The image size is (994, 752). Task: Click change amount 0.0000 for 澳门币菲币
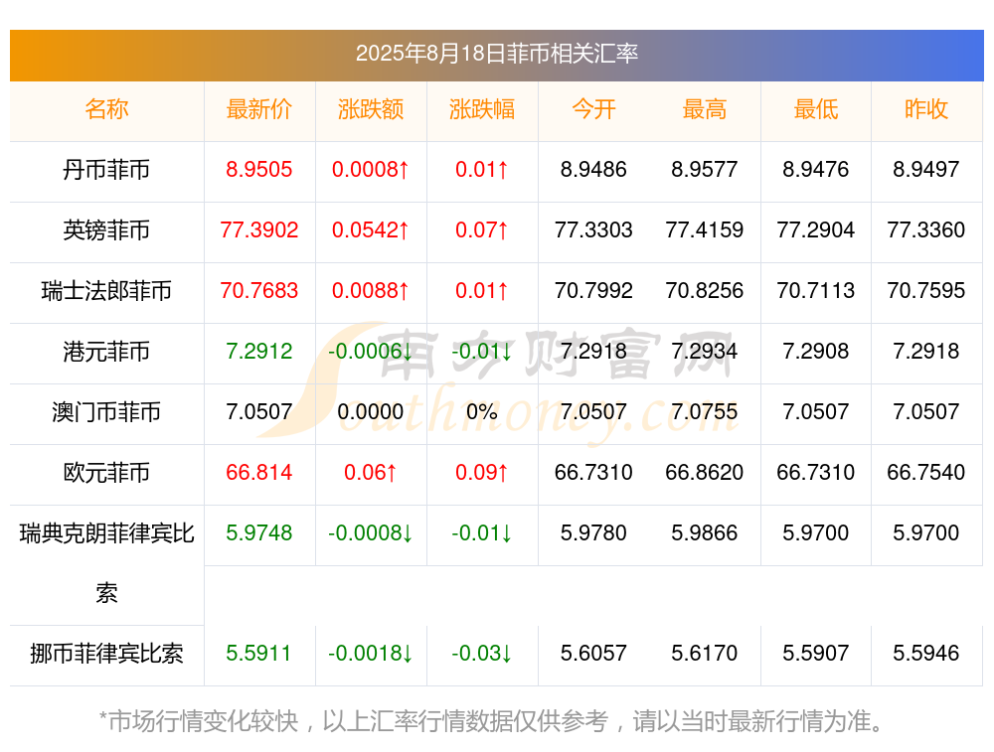(370, 412)
